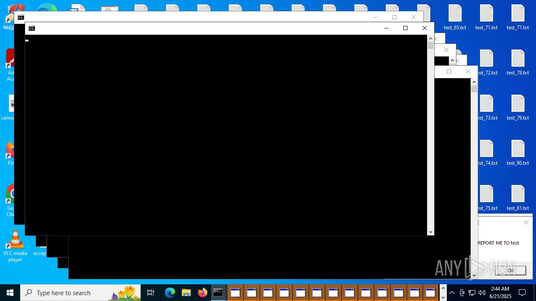This screenshot has width=536, height=301.
Task: Open the Windows Start menu
Action: click(x=10, y=293)
